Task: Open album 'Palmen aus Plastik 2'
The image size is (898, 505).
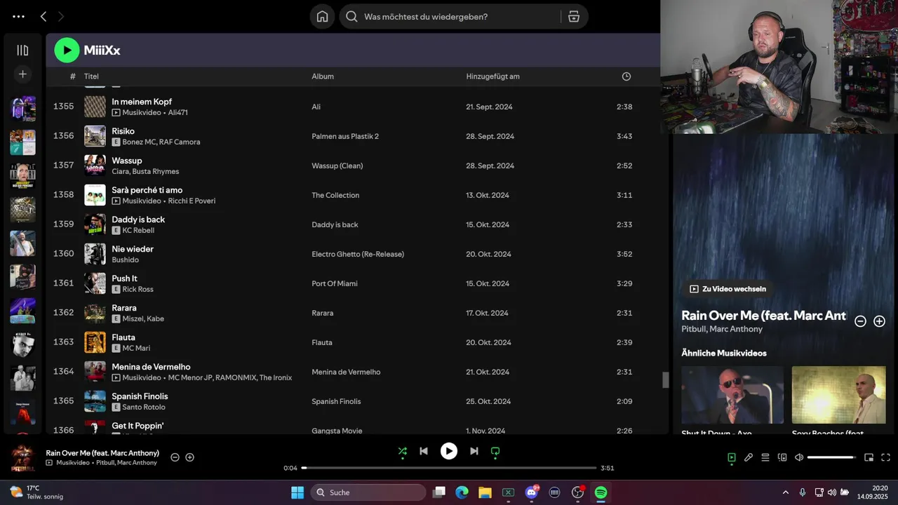Action: (x=345, y=136)
